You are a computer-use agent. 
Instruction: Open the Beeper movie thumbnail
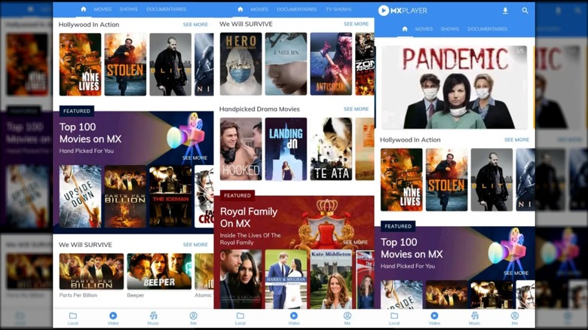159,271
